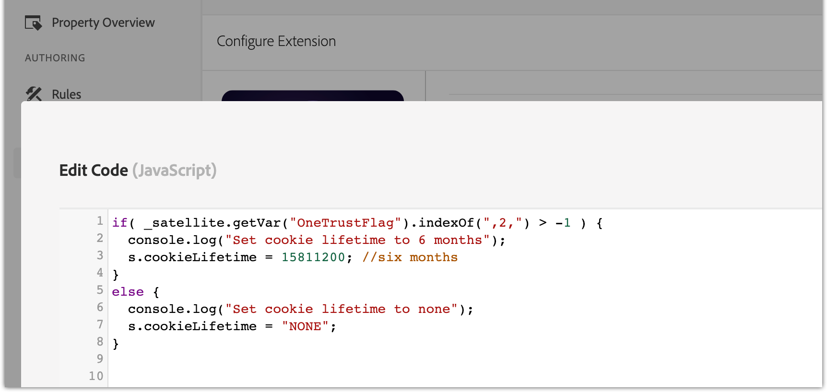The width and height of the screenshot is (827, 392).
Task: Click the Property Overview icon
Action: coord(34,23)
